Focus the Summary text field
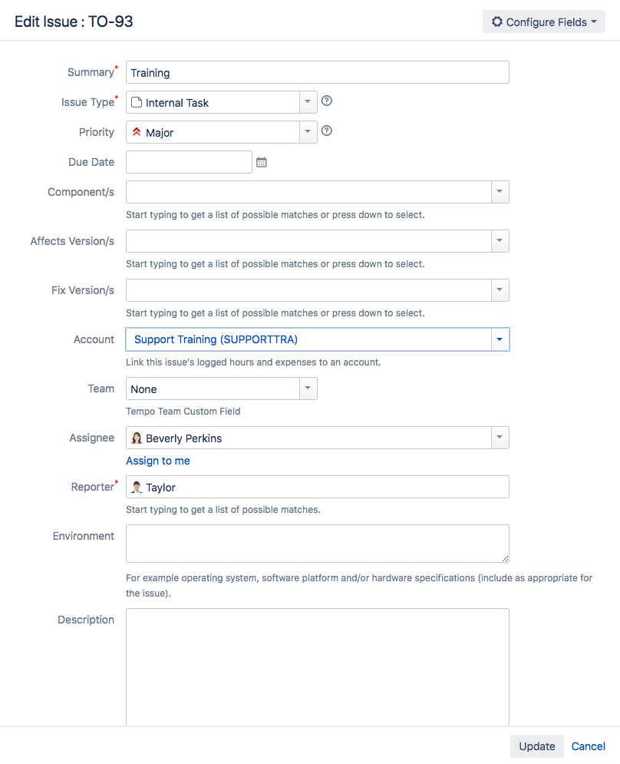620x764 pixels. (x=317, y=72)
